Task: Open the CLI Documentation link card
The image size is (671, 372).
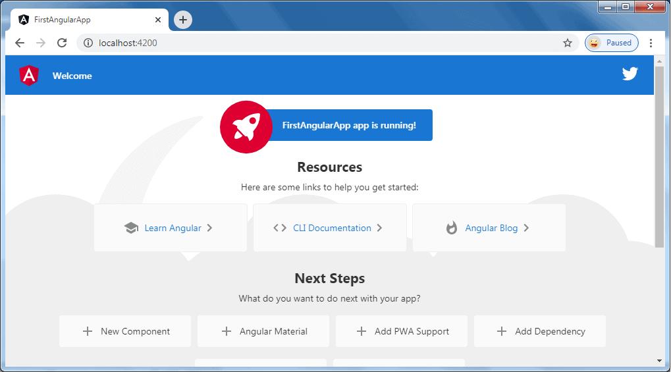Action: 330,228
